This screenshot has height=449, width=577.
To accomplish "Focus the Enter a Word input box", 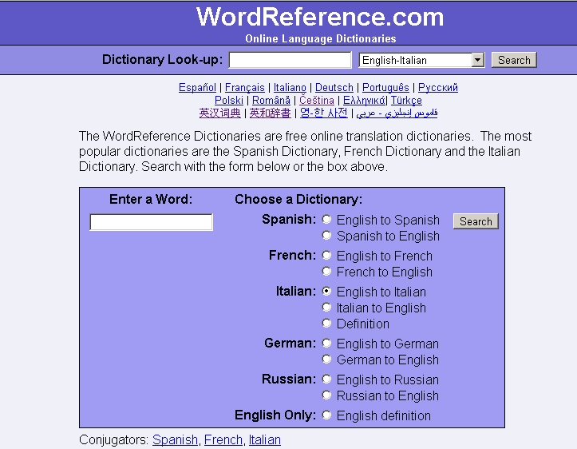I will coord(152,222).
